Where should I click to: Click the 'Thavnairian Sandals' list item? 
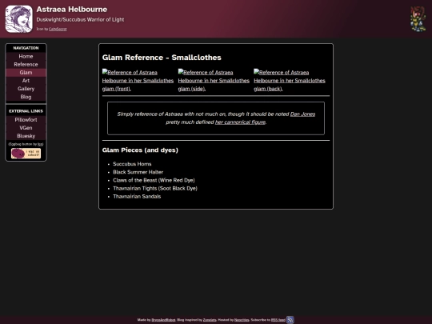pos(137,197)
